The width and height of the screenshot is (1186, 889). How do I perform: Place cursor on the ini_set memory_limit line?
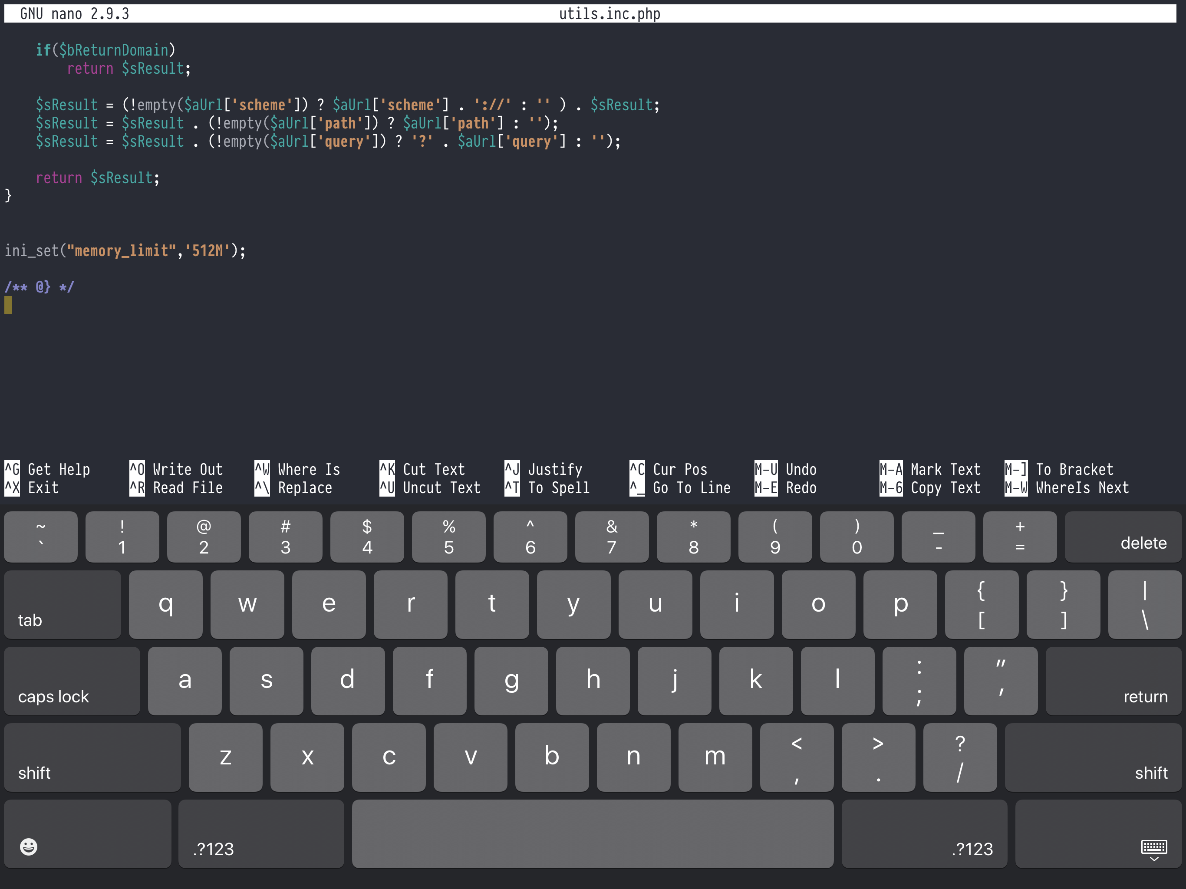(125, 251)
